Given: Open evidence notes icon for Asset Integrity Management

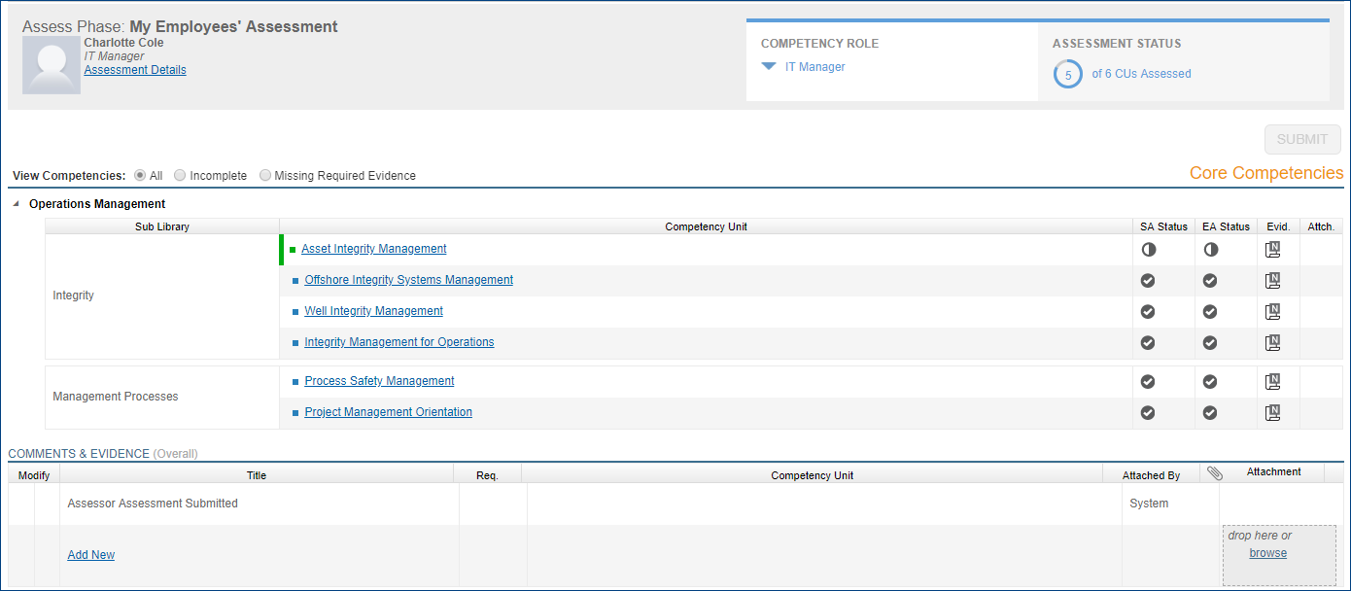Looking at the screenshot, I should pos(1272,250).
